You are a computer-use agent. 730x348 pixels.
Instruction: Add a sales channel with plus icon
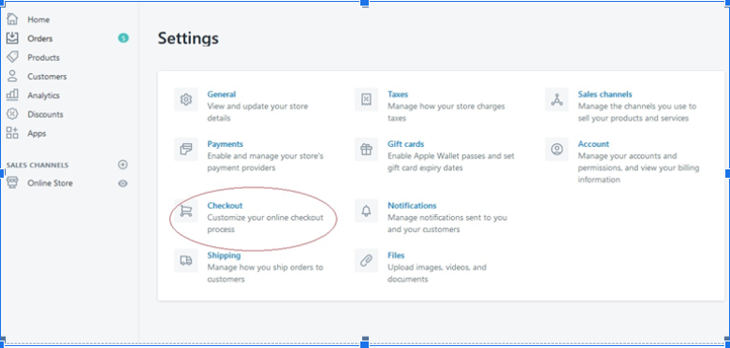click(x=123, y=165)
